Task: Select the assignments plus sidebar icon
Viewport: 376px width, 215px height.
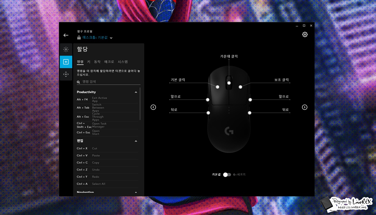Action: [x=66, y=62]
